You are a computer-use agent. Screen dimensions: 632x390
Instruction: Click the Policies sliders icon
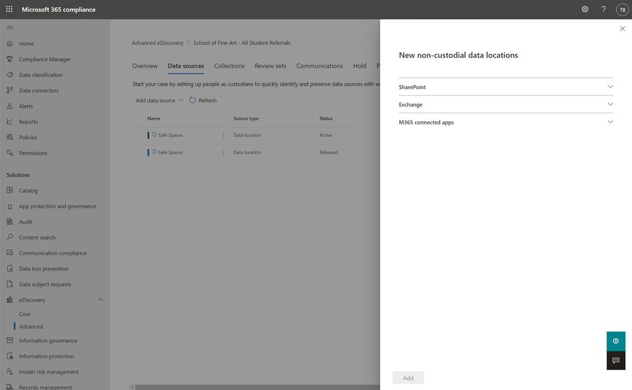tap(10, 137)
